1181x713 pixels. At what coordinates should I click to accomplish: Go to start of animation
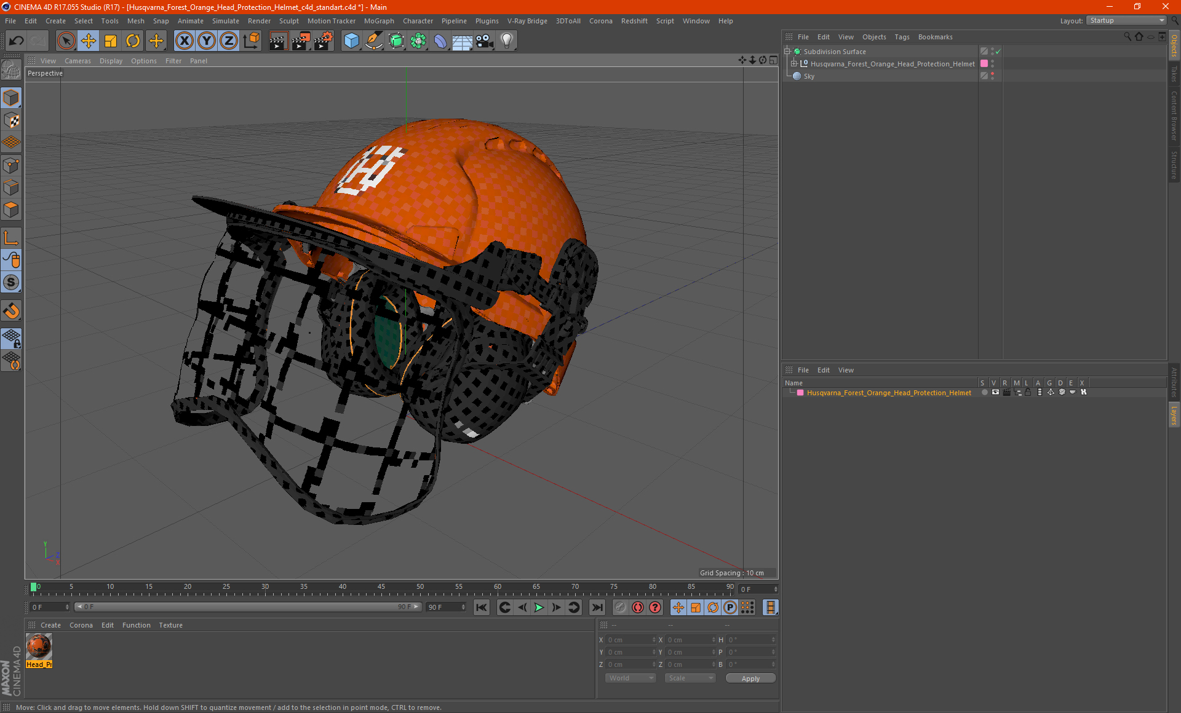[x=482, y=607]
